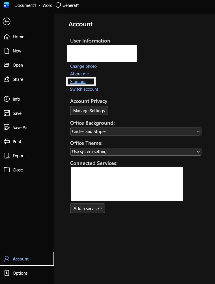Open the Home menu item

27,37
